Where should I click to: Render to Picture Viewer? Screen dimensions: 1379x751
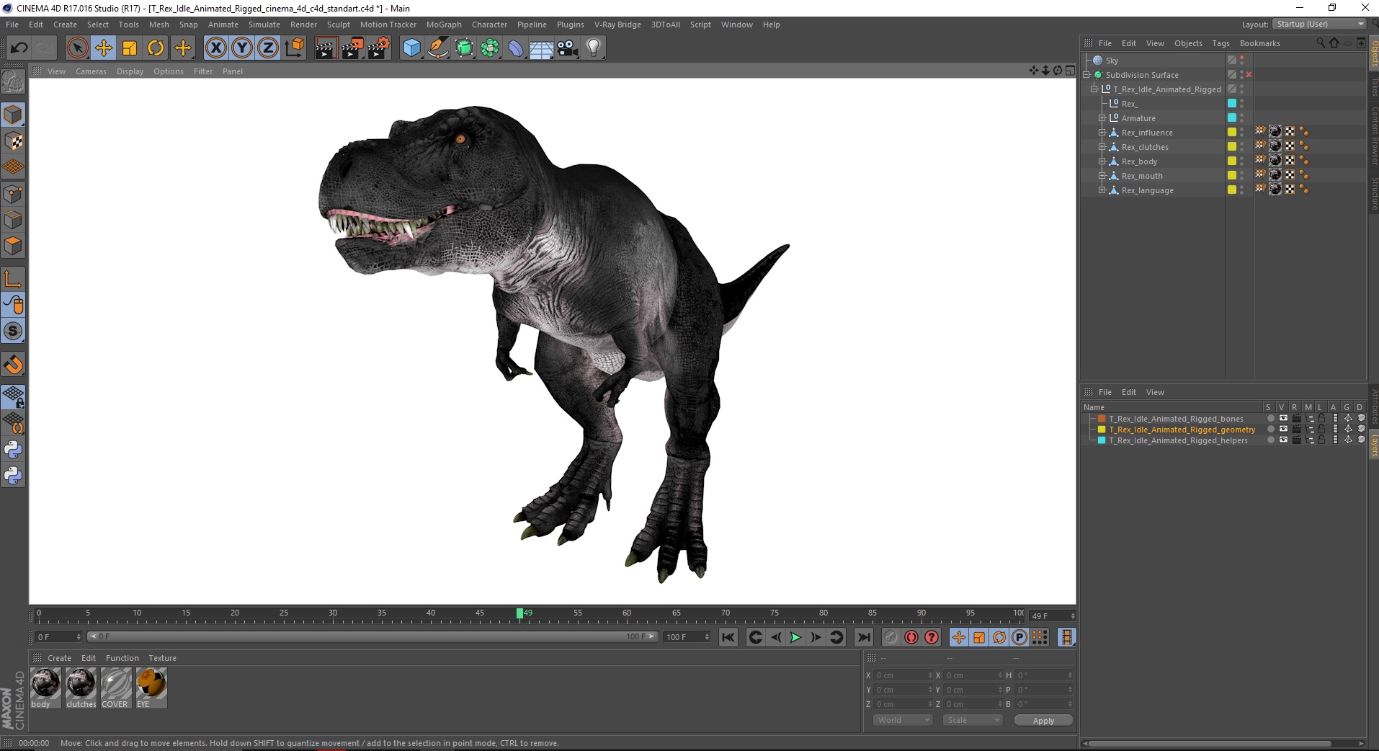pyautogui.click(x=352, y=48)
